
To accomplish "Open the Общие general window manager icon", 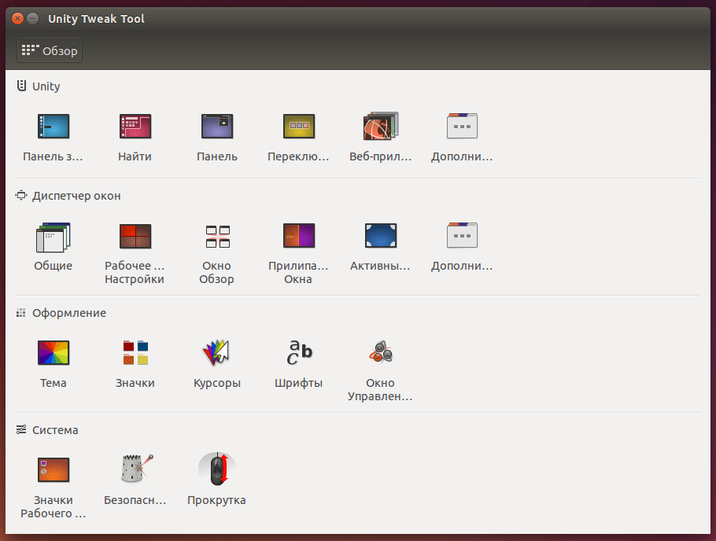I will [x=53, y=237].
